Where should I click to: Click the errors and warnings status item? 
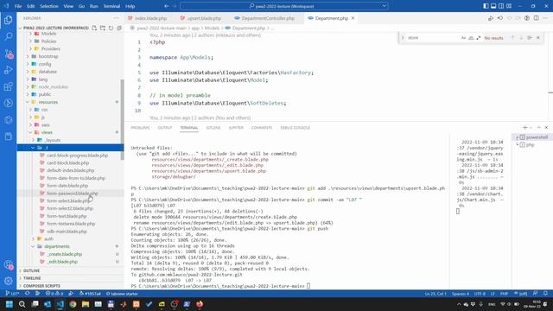54,294
